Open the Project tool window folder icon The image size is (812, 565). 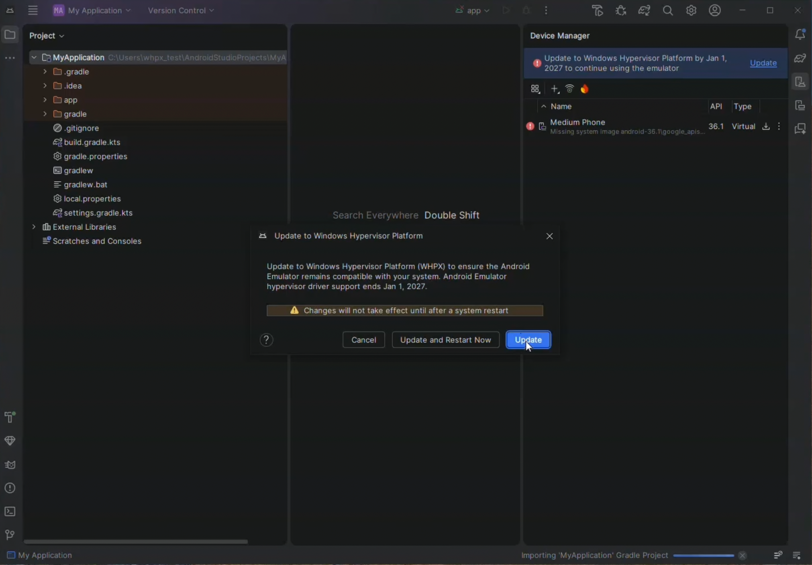pyautogui.click(x=10, y=35)
